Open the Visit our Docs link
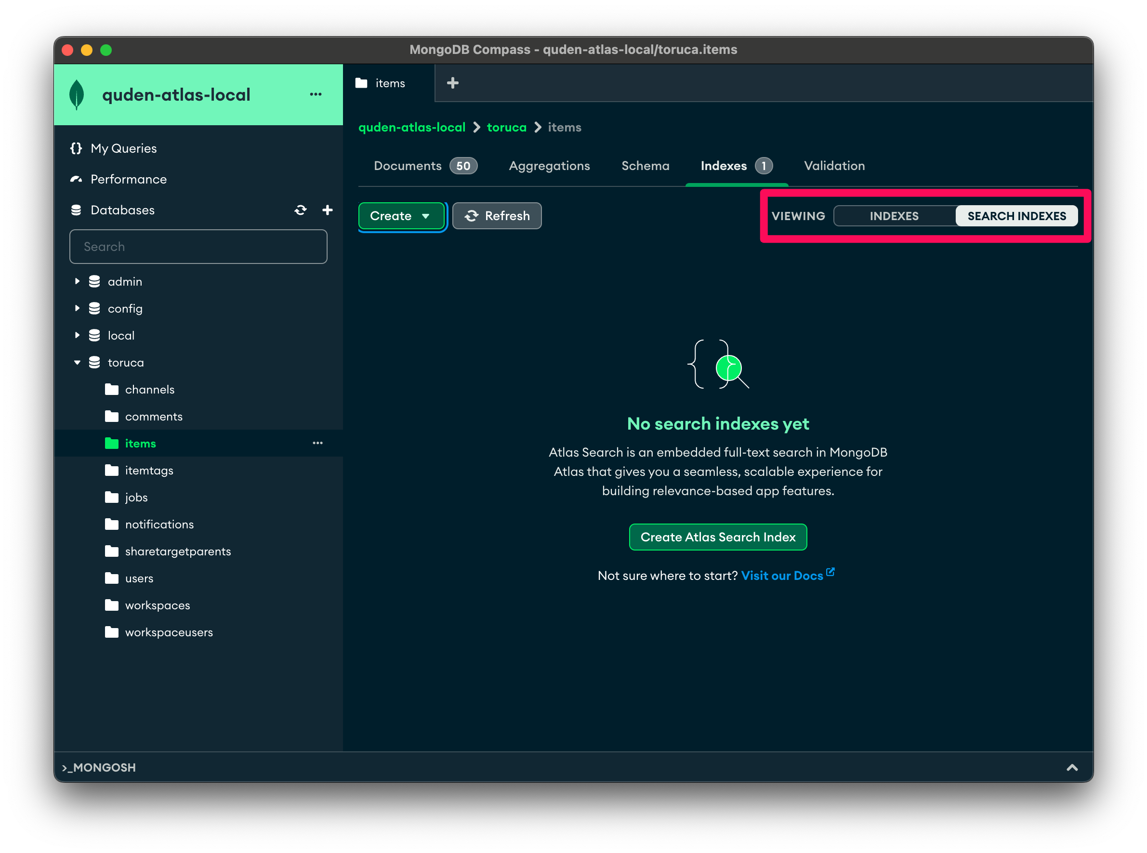Image resolution: width=1147 pixels, height=853 pixels. coord(782,575)
